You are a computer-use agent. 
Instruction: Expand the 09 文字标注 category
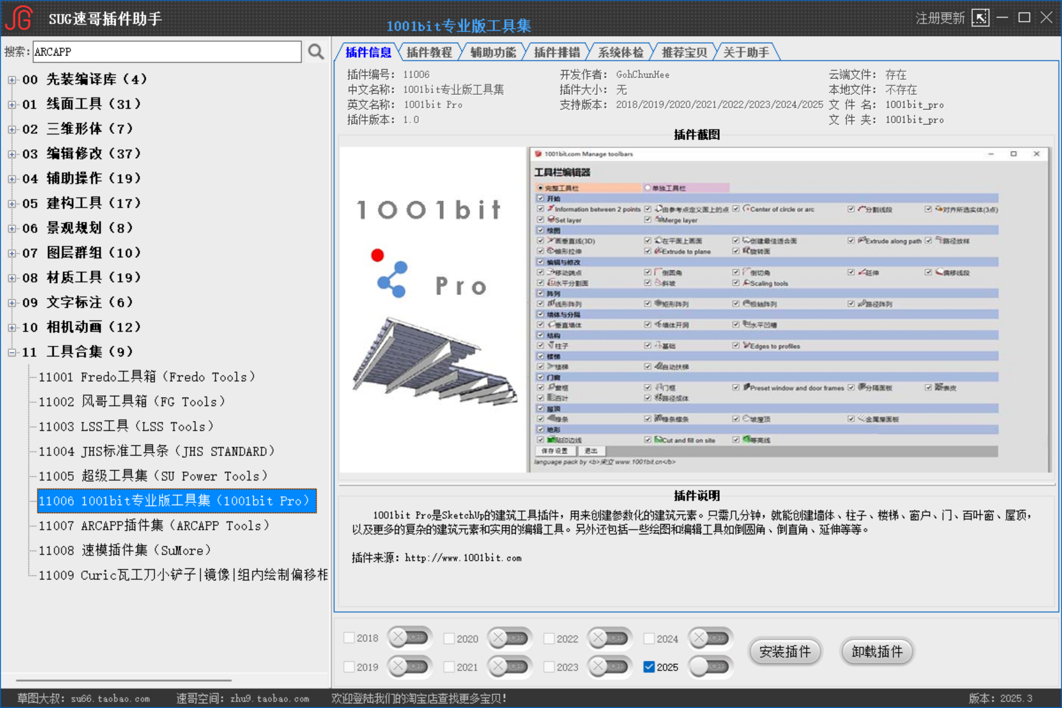coord(12,303)
